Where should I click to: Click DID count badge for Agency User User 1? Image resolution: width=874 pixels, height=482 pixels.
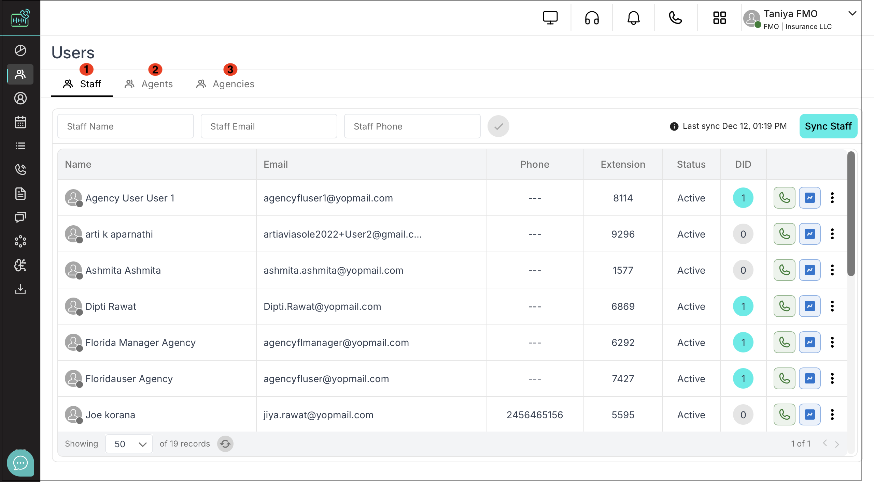[x=743, y=198]
